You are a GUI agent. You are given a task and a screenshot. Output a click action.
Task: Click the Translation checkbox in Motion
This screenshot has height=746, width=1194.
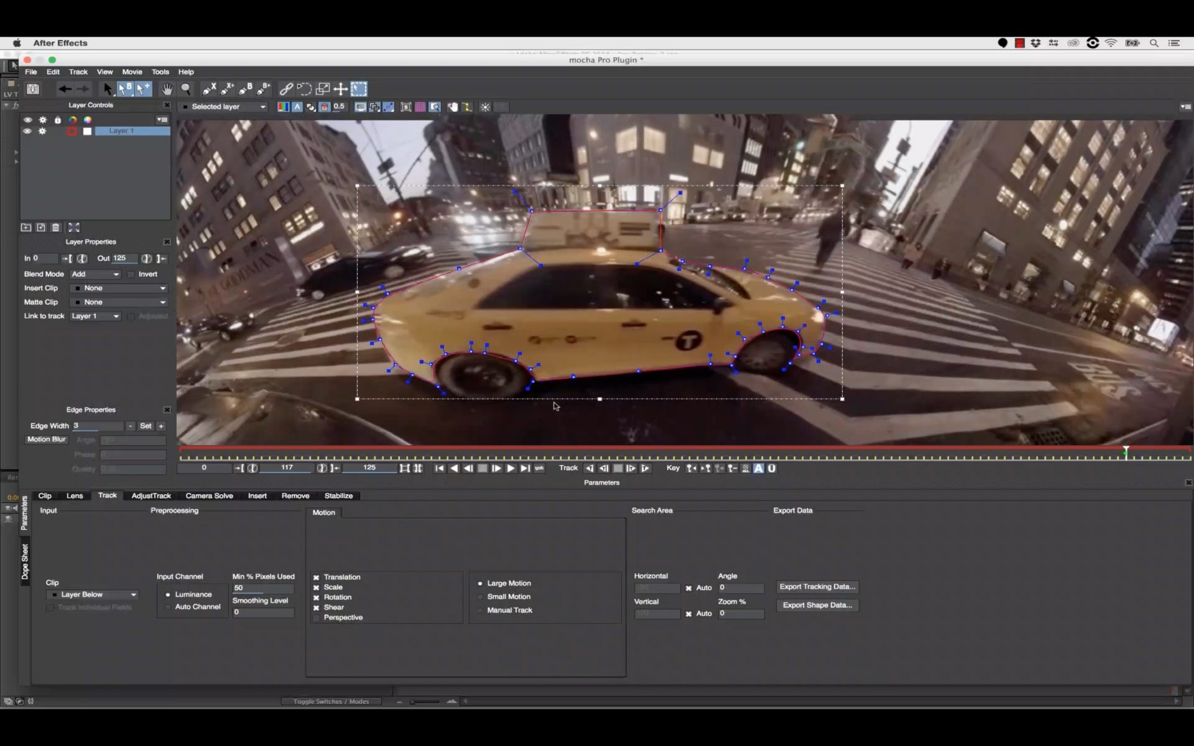pos(315,577)
